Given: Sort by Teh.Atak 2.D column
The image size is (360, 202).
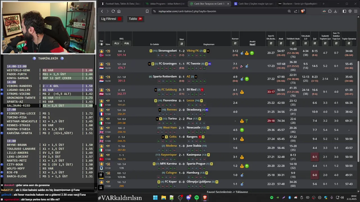Looking at the screenshot, I should click(x=305, y=43).
